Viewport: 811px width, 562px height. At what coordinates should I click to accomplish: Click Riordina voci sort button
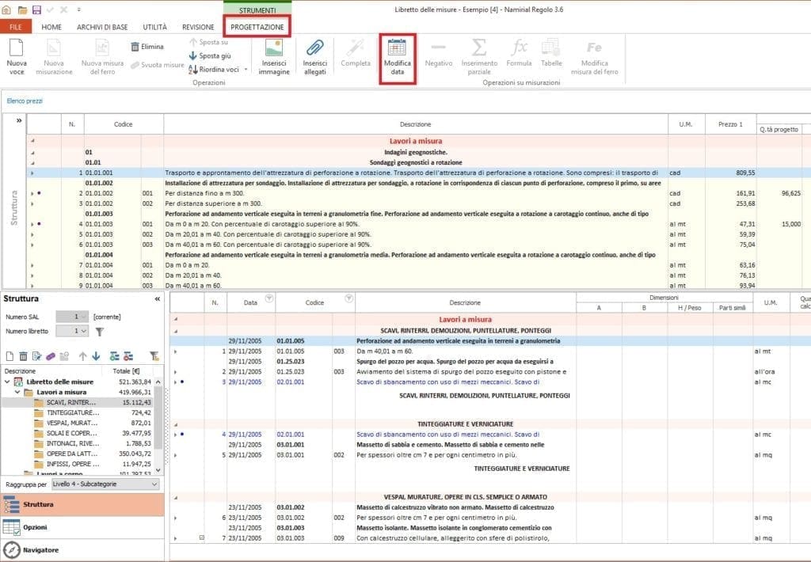[214, 70]
